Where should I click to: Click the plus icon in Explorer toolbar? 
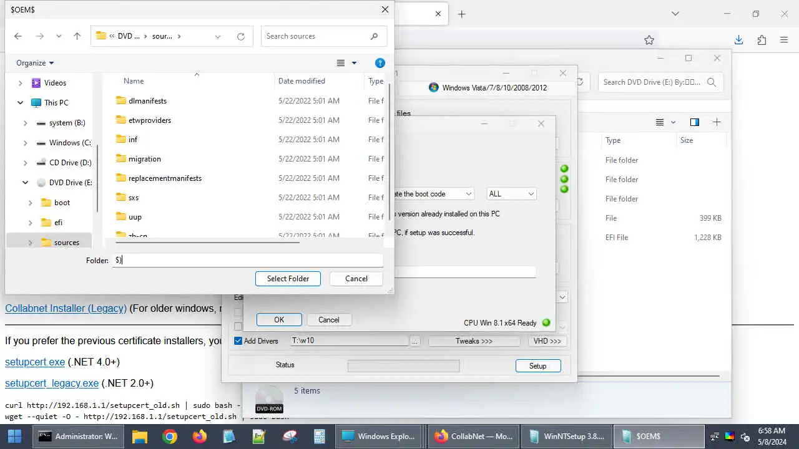coord(717,122)
